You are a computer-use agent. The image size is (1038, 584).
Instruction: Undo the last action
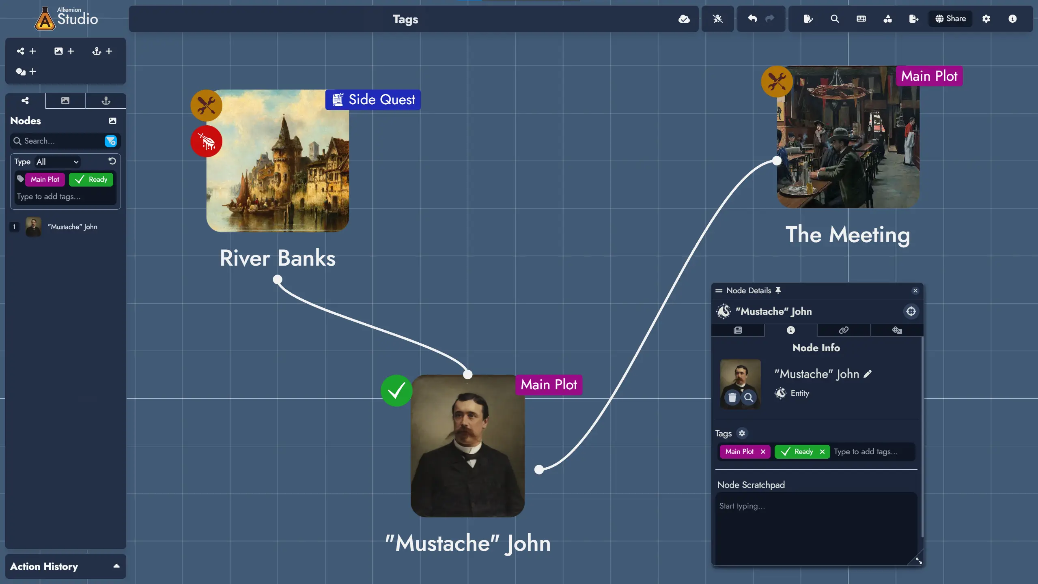753,19
